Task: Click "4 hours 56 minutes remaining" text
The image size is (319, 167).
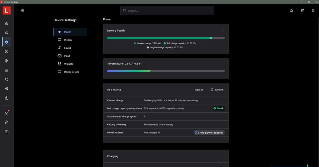Action: click(182, 101)
